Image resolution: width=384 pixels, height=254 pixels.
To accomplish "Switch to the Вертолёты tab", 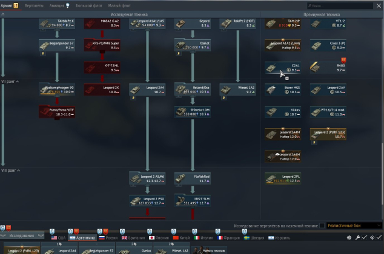I will 33,5.
